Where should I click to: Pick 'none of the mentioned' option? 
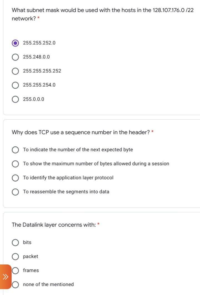pyautogui.click(x=16, y=284)
